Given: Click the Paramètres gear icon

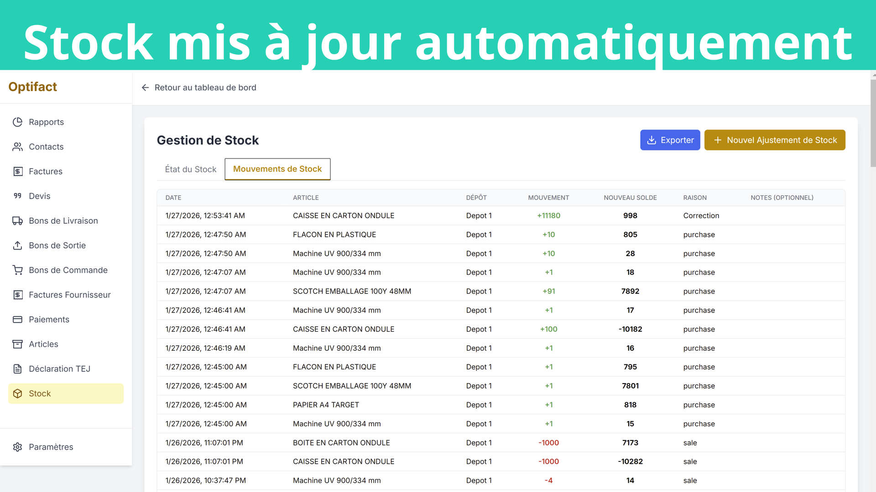Looking at the screenshot, I should [x=17, y=447].
